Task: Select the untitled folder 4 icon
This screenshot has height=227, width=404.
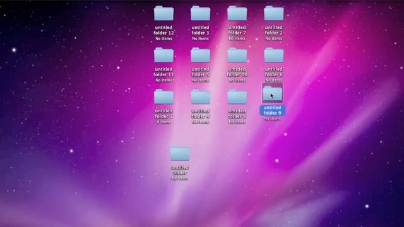Action: coord(200,96)
